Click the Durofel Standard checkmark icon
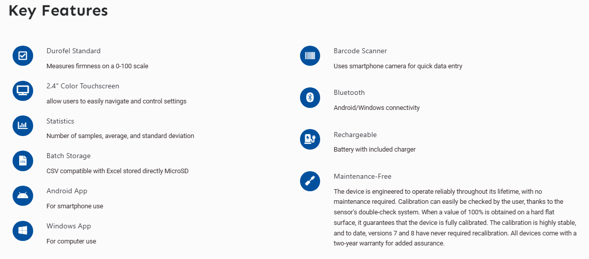 click(x=23, y=56)
